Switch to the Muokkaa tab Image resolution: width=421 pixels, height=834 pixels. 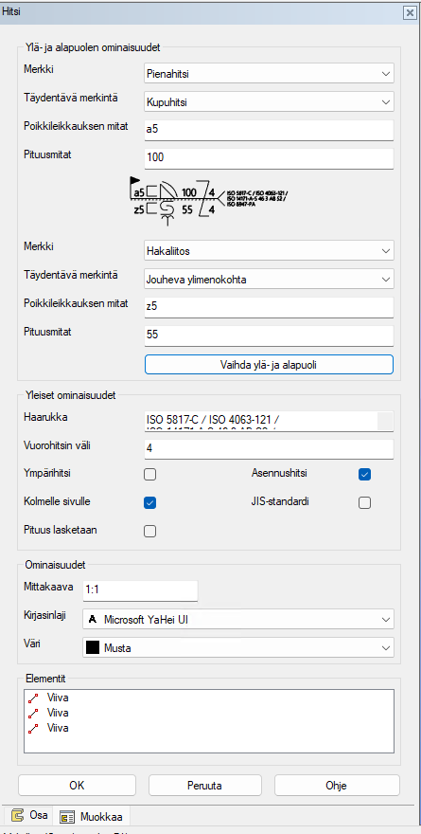pos(92,815)
